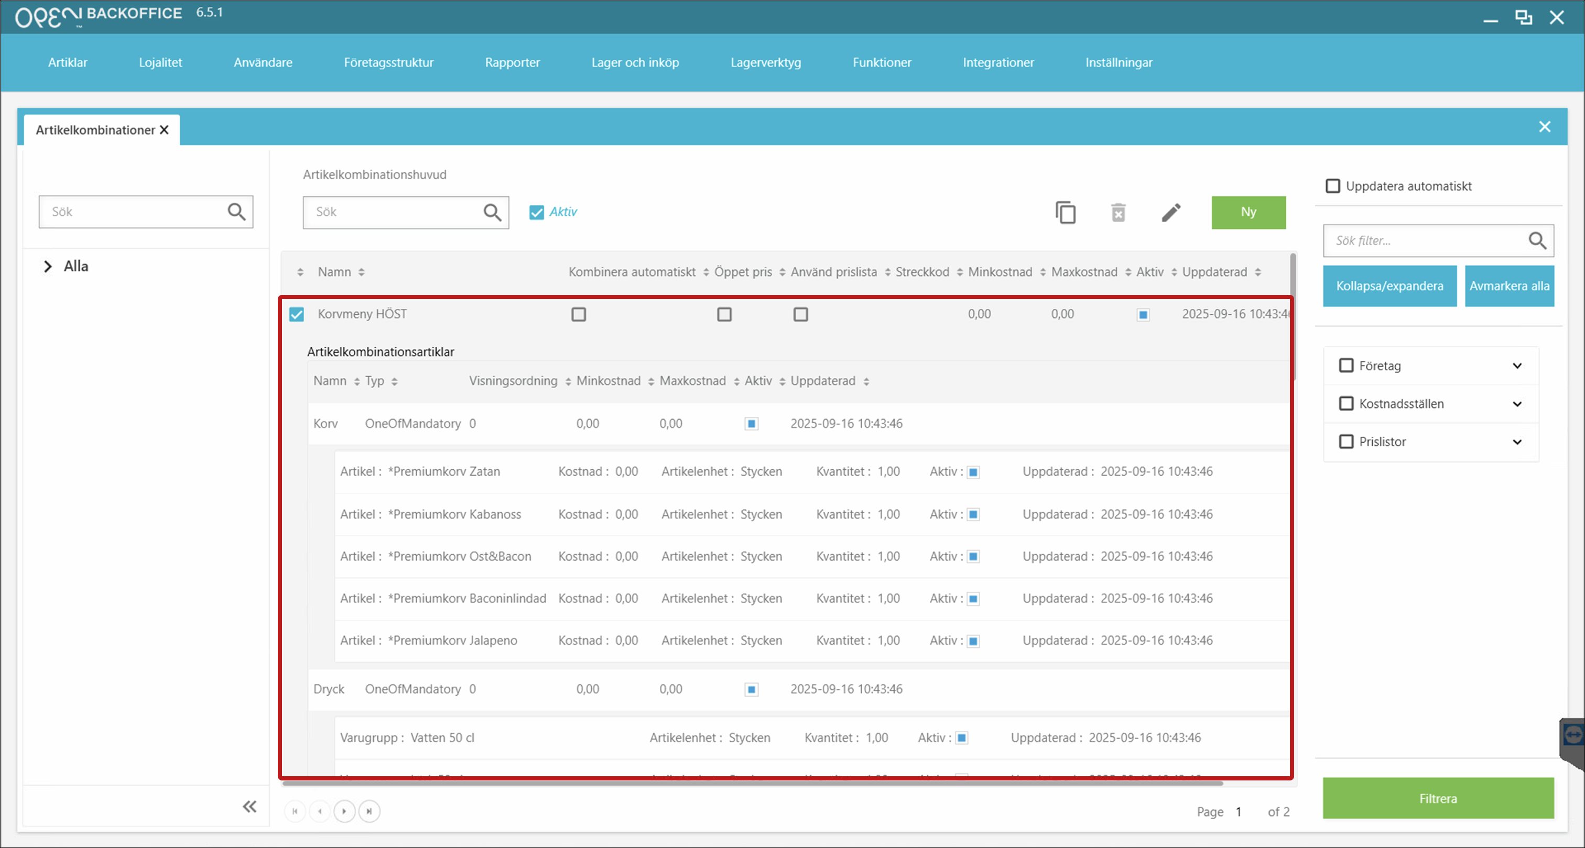Click the copy article combination icon
The width and height of the screenshot is (1585, 848).
(1065, 213)
